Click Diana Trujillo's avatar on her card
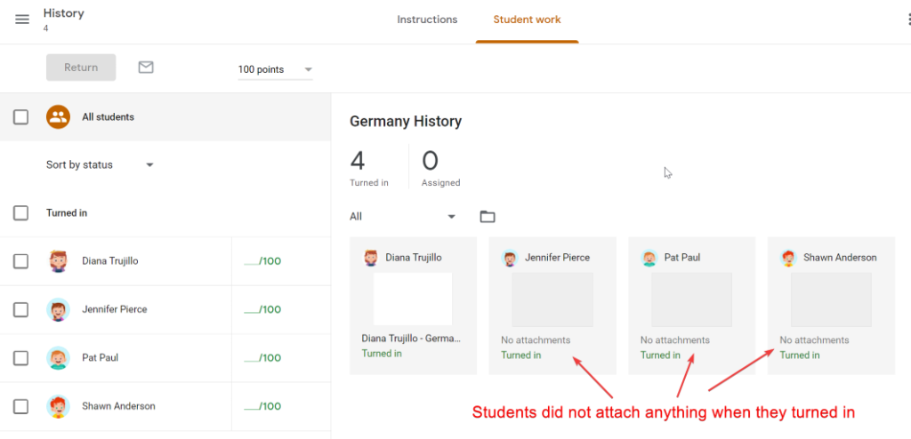Viewport: 911px width, 439px height. 371,258
